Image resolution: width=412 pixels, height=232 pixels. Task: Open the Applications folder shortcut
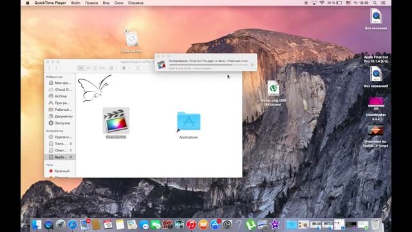click(189, 121)
